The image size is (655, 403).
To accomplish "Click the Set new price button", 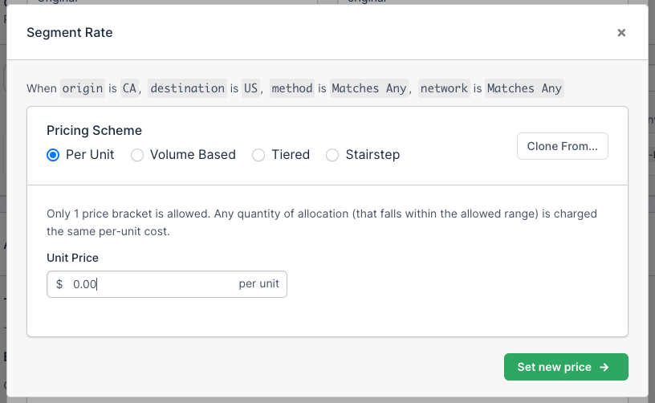I will point(565,367).
